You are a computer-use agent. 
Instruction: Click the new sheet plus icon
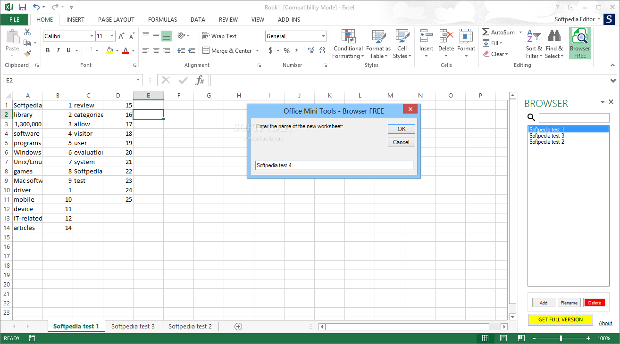tap(238, 326)
